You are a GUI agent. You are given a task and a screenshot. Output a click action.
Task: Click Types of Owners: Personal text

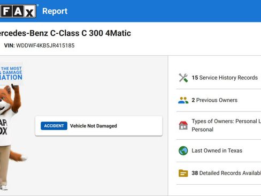(226, 125)
